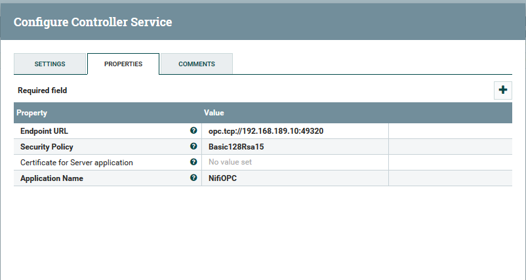Select the Application Name property name
Screen dimensions: 526x280
point(51,178)
